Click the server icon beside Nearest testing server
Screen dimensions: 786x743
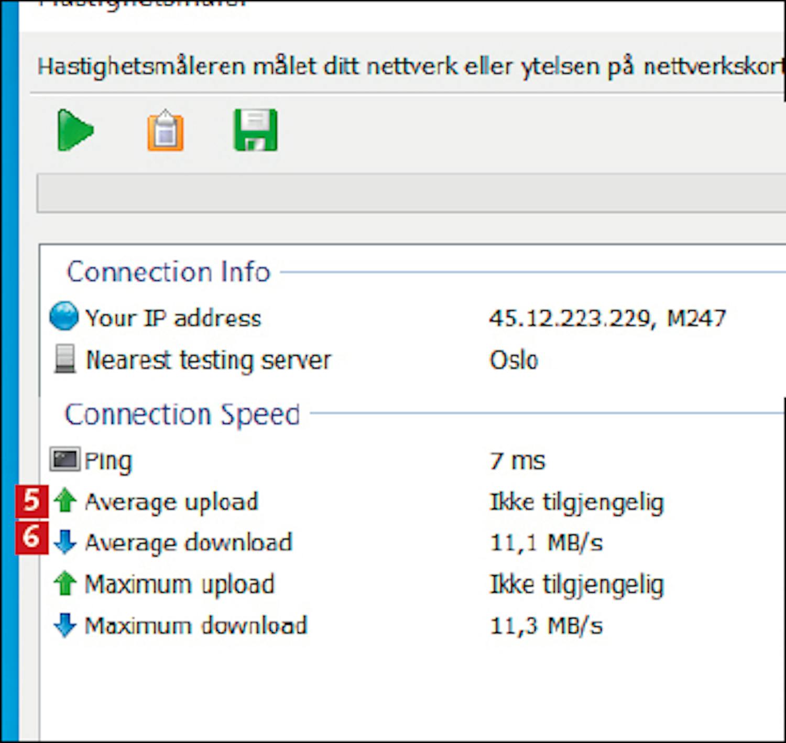point(65,359)
